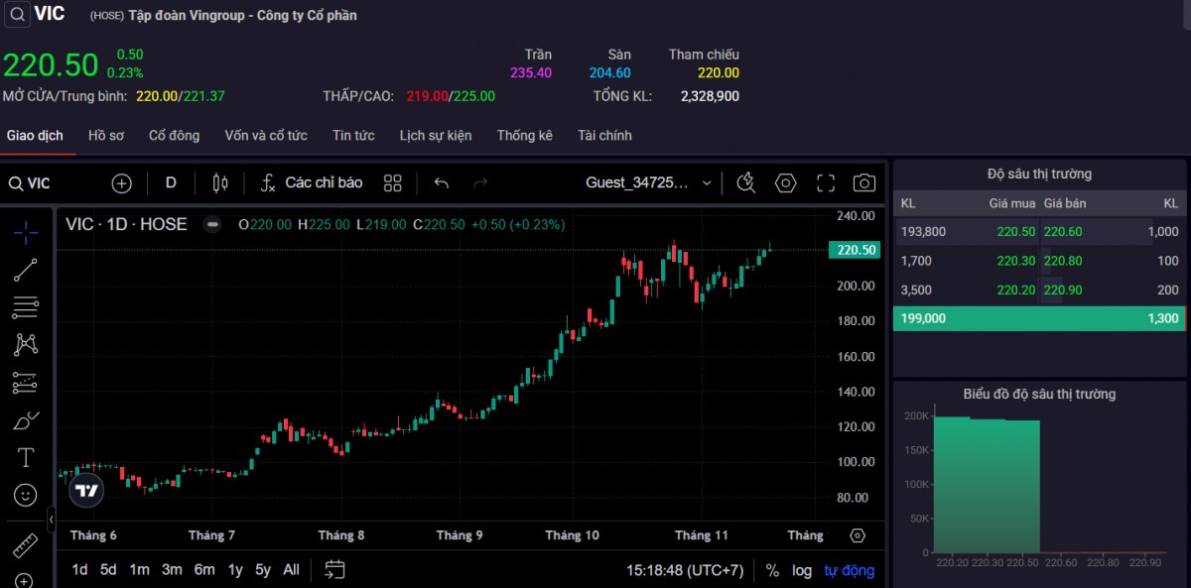
Task: Click the quick search lightning icon
Action: pyautogui.click(x=747, y=183)
